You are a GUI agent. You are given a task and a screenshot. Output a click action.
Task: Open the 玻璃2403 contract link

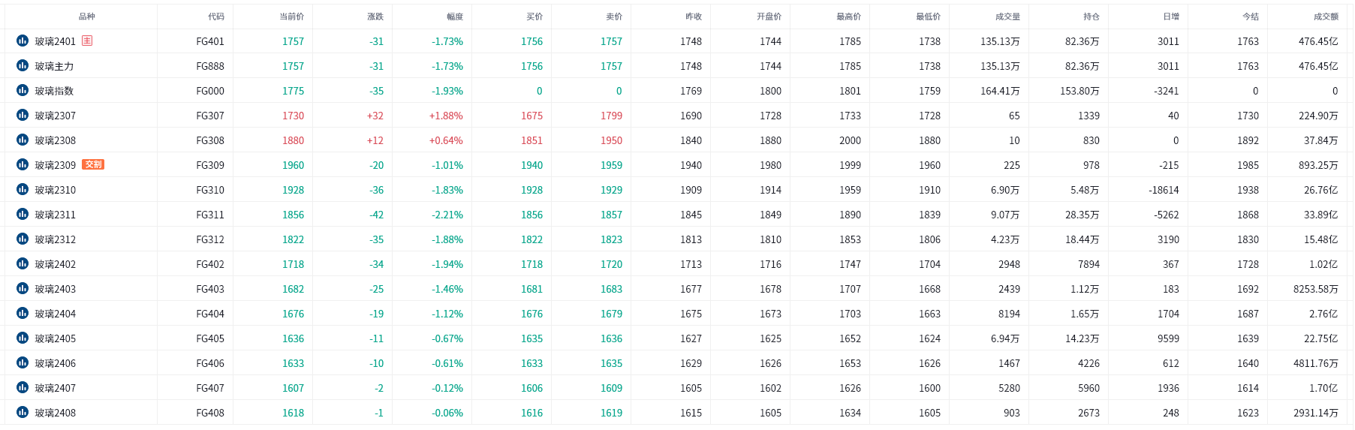[x=56, y=289]
